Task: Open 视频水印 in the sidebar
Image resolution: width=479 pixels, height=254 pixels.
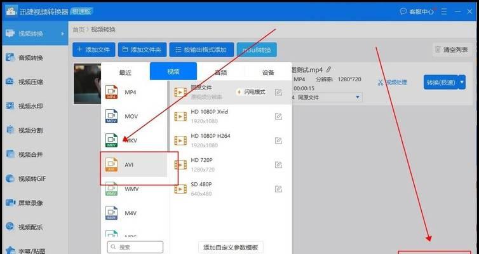Action: pos(35,106)
